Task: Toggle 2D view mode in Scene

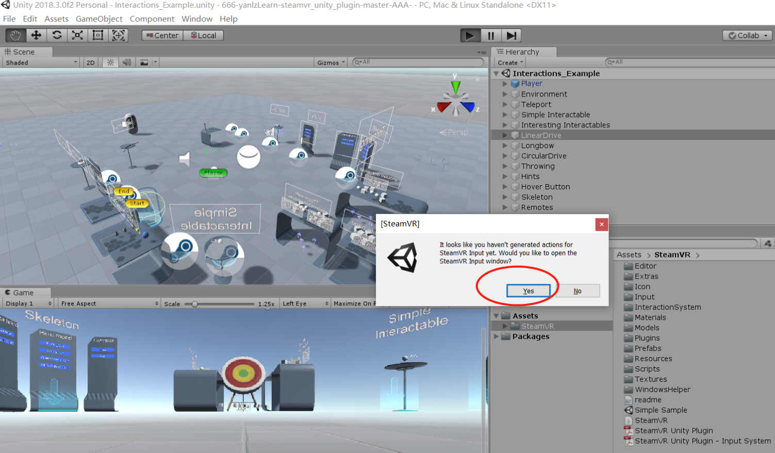Action: [x=91, y=62]
